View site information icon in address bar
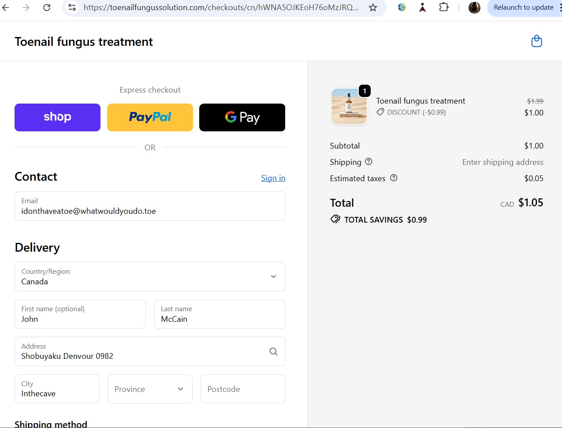This screenshot has width=562, height=428. coord(72,7)
